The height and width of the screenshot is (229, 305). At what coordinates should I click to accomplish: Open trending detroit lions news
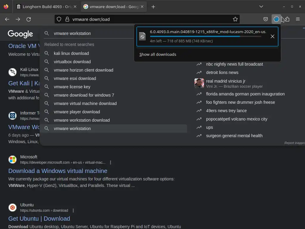222,72
